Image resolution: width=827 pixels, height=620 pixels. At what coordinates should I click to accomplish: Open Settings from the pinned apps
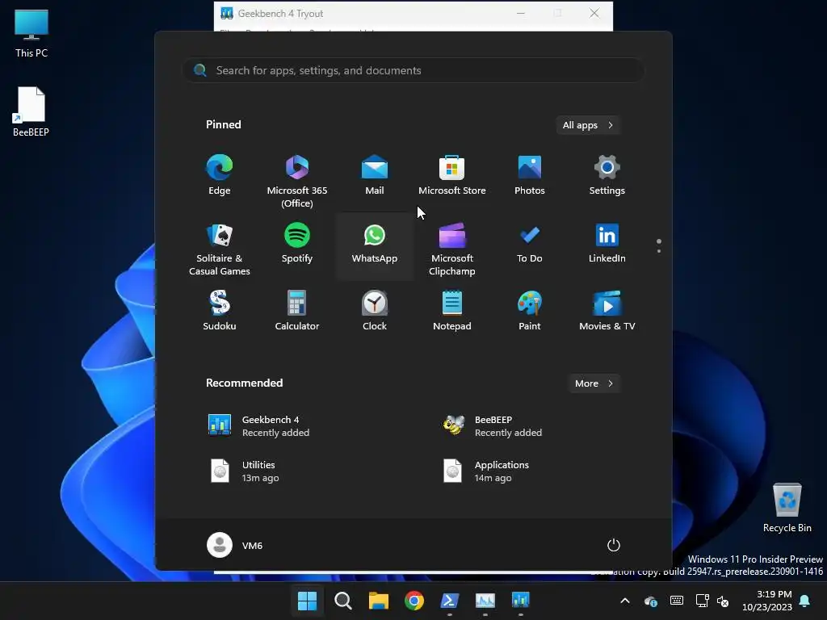tap(607, 176)
